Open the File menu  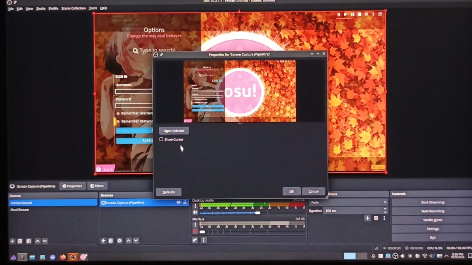tap(11, 8)
